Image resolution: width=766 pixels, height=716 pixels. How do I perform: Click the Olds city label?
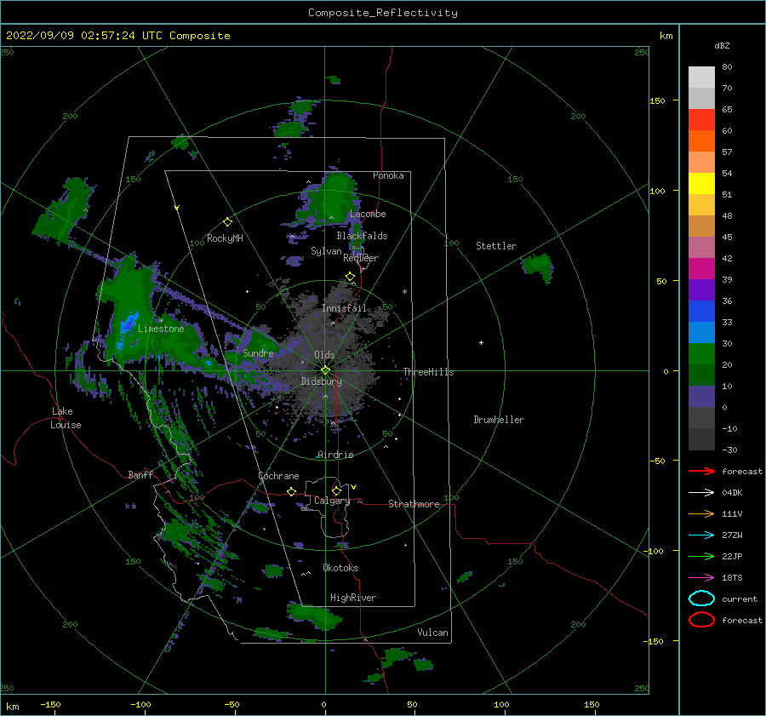(x=324, y=355)
